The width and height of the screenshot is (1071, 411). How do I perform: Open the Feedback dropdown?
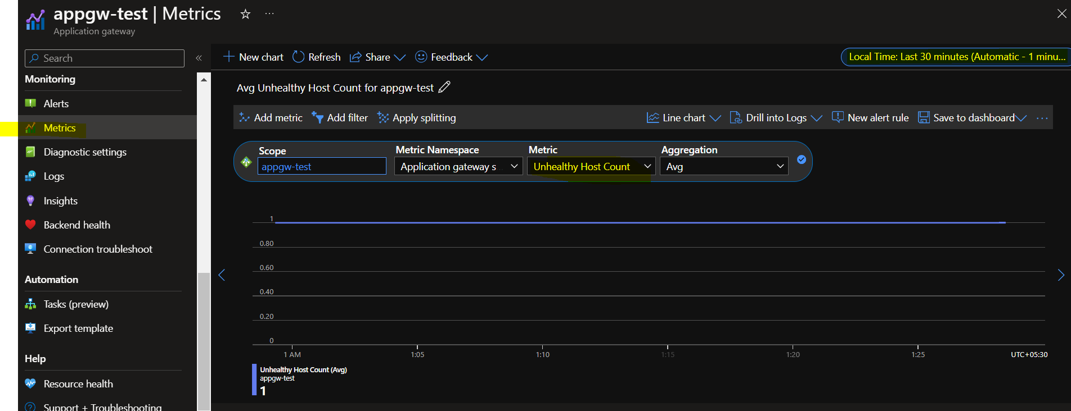[x=451, y=57]
